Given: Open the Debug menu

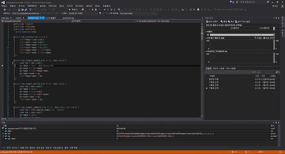Looking at the screenshot, I should coord(53,6).
